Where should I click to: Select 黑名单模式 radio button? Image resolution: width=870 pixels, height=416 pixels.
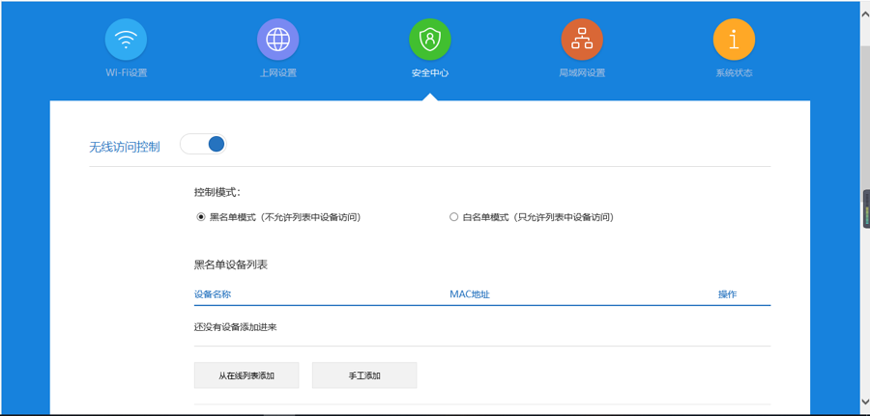coord(201,218)
